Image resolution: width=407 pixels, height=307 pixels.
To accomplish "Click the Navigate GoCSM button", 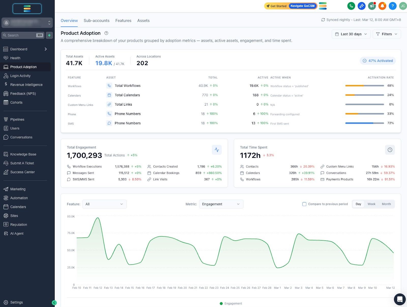I will click(302, 6).
